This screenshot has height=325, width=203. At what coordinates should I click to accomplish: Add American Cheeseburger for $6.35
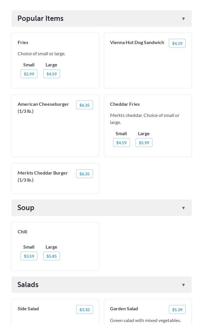pos(84,105)
